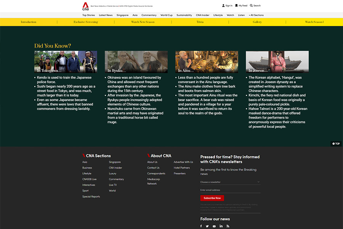343x229 pixels.
Task: Open Commentary in the top navigation
Action: (149, 15)
